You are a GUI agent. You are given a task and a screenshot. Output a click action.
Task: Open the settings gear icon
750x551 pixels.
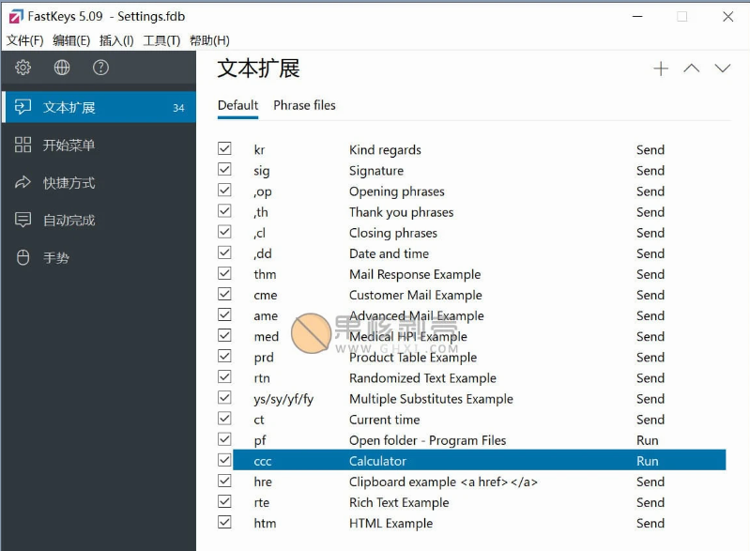pyautogui.click(x=23, y=68)
